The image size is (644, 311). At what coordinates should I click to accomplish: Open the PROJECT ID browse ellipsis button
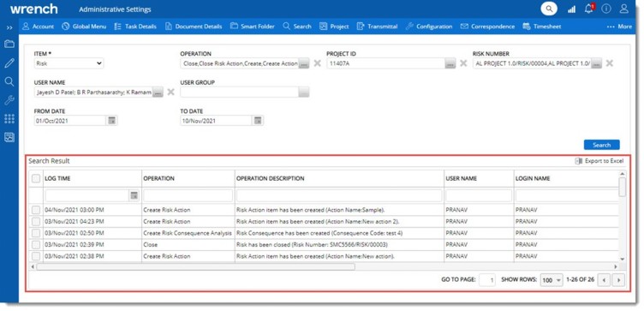click(450, 63)
